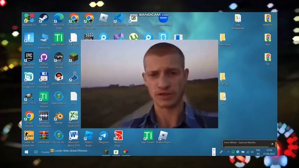Open the App Torrent icon below Microsoft Edge
Viewport: 299px width, 168px height.
click(59, 39)
